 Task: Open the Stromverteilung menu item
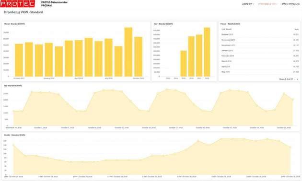(290, 4)
